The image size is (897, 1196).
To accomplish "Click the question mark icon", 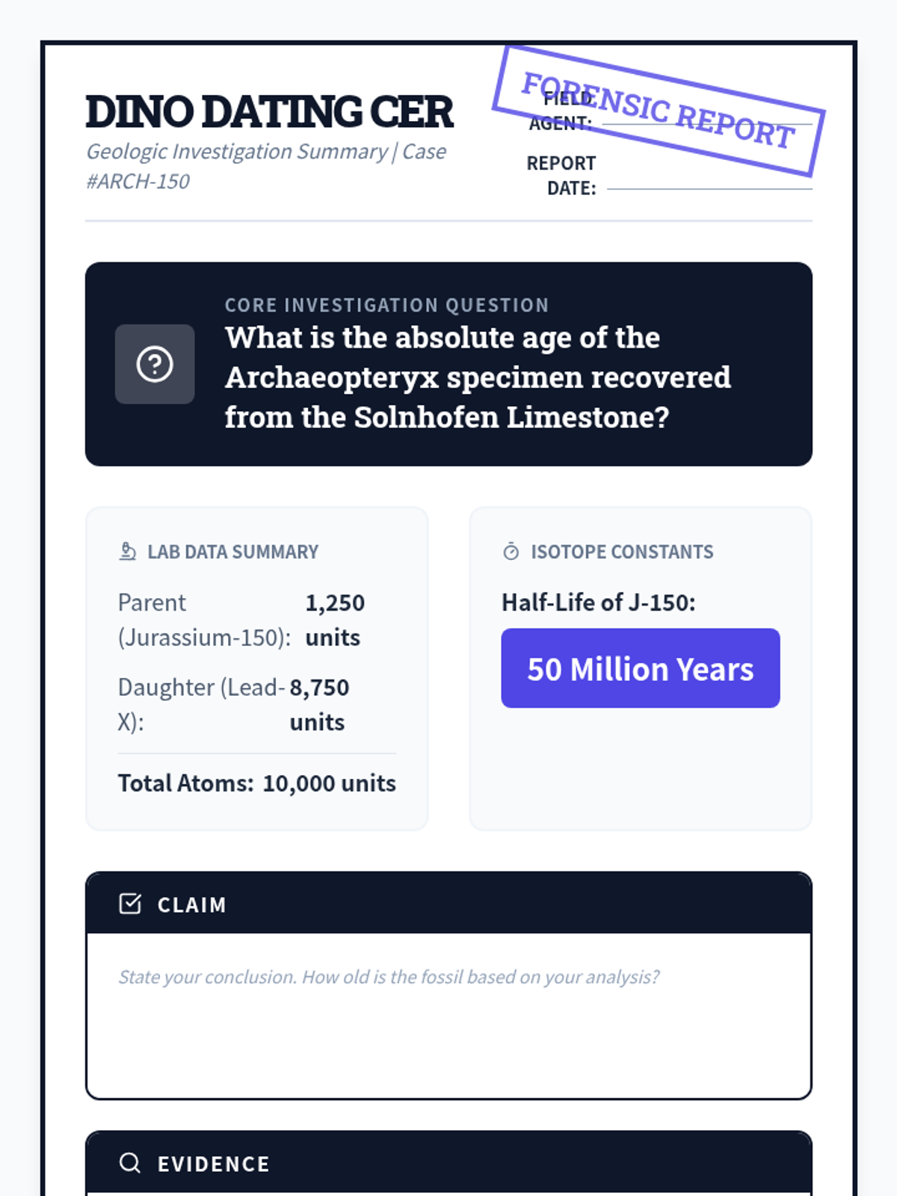I will point(155,364).
